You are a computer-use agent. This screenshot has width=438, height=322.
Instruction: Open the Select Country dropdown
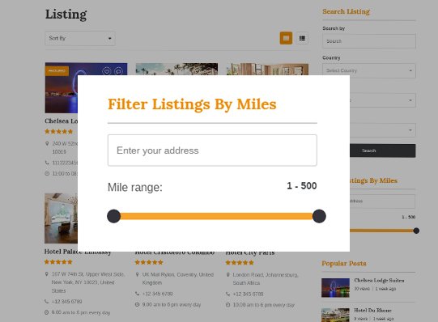pyautogui.click(x=369, y=70)
